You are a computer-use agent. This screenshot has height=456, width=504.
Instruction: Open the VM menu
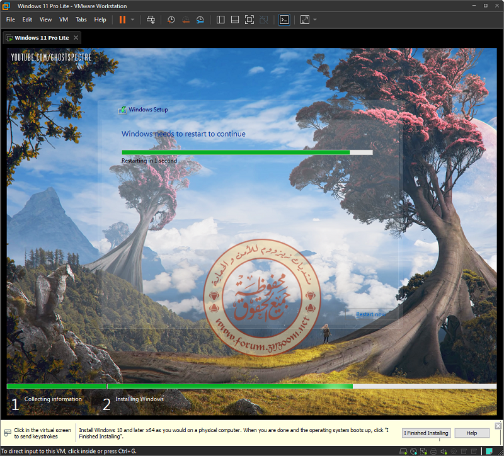click(x=64, y=20)
